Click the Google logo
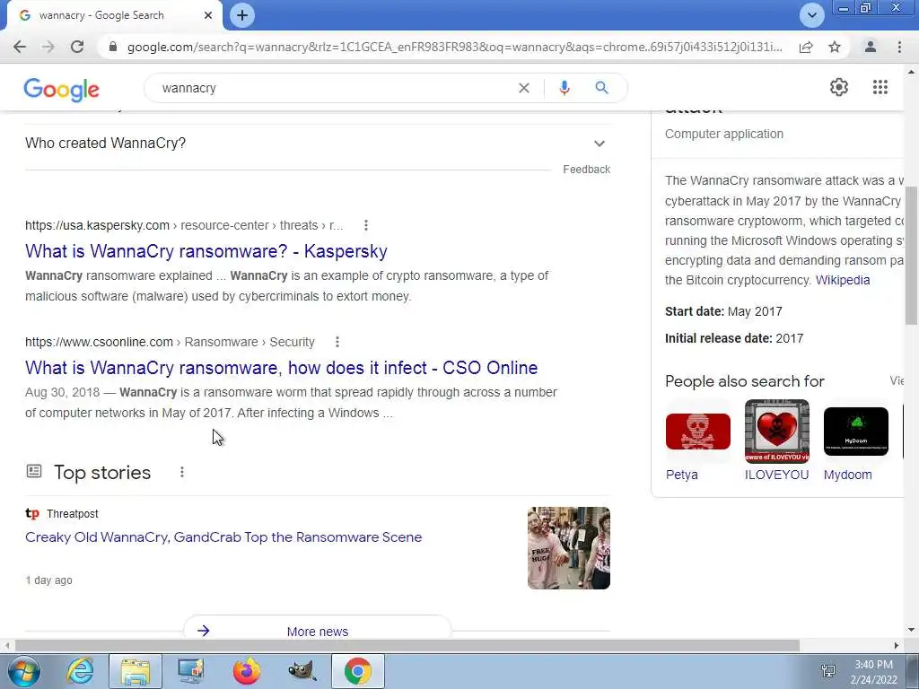 [x=62, y=90]
